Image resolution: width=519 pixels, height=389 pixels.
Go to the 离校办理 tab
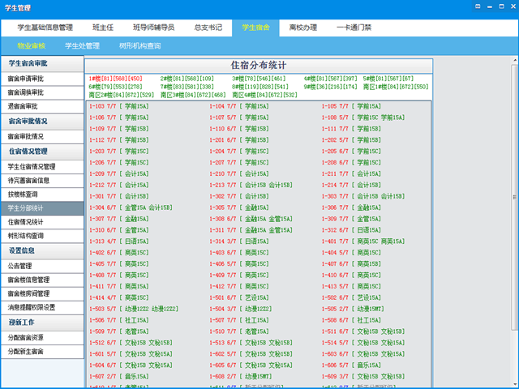click(302, 27)
